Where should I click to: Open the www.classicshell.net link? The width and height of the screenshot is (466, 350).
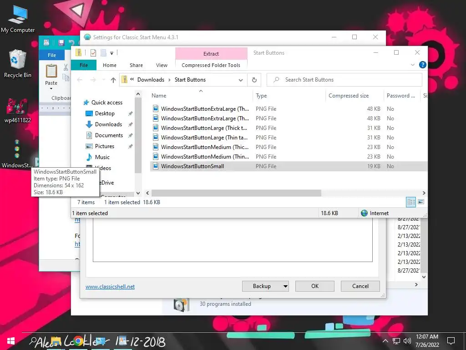coord(110,286)
